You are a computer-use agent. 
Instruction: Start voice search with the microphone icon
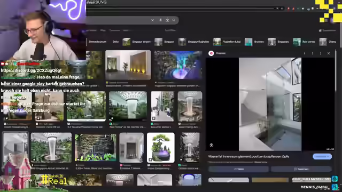tap(160, 20)
